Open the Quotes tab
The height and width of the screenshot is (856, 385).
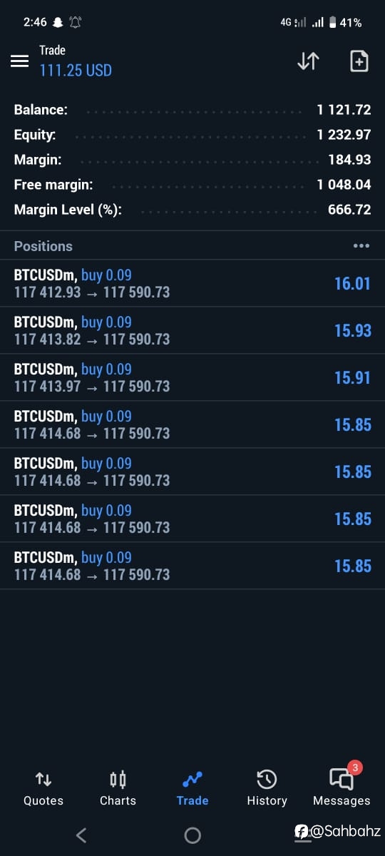[43, 788]
